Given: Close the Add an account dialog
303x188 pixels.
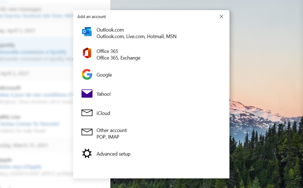Looking at the screenshot, I should click(x=221, y=17).
